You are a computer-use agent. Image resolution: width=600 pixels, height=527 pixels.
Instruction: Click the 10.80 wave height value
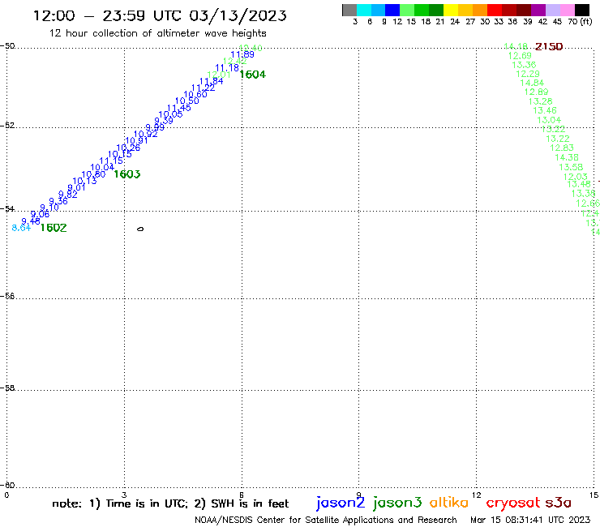click(x=93, y=174)
